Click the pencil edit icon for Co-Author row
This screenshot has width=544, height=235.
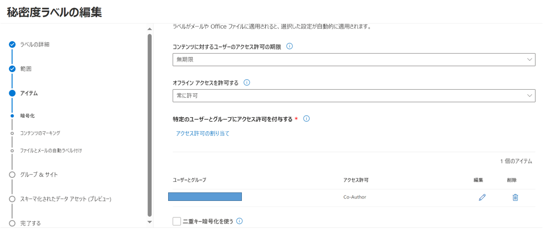tap(482, 197)
